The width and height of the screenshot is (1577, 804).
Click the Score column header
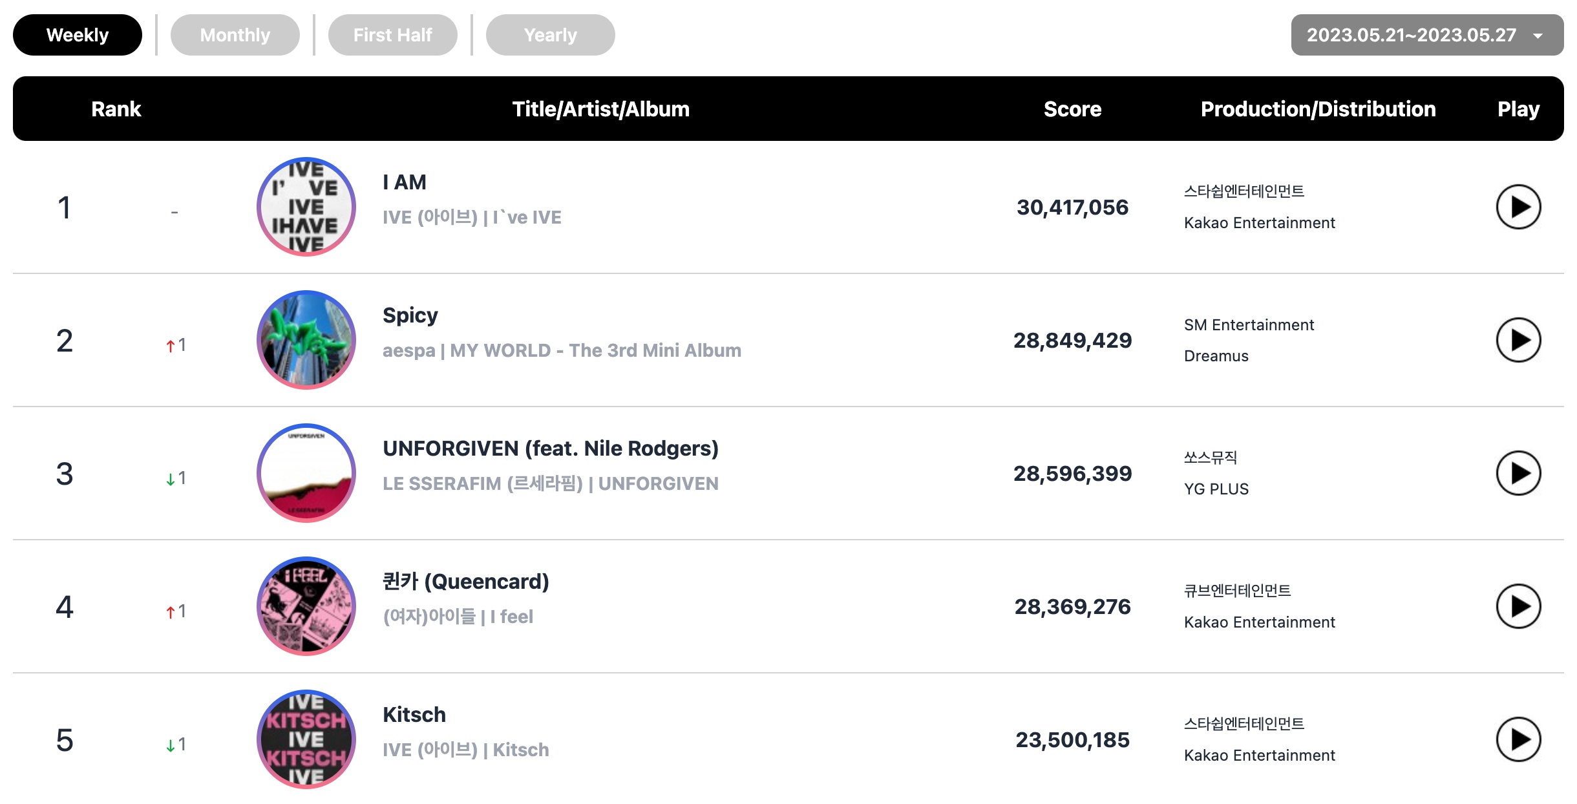click(x=1072, y=109)
